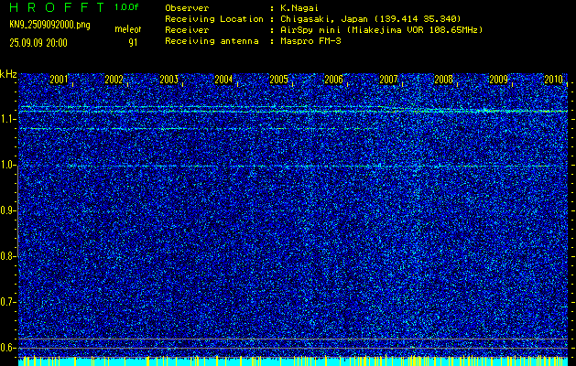Click the 2010 time marker
The image size is (576, 366).
554,80
